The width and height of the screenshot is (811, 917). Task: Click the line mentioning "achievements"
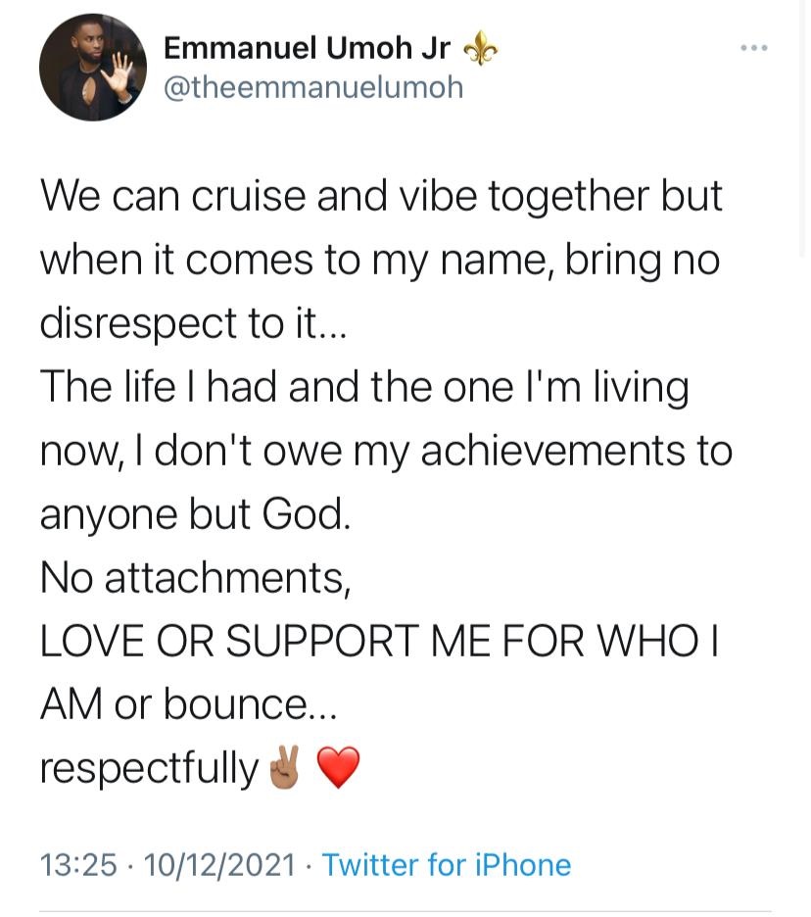(x=386, y=451)
